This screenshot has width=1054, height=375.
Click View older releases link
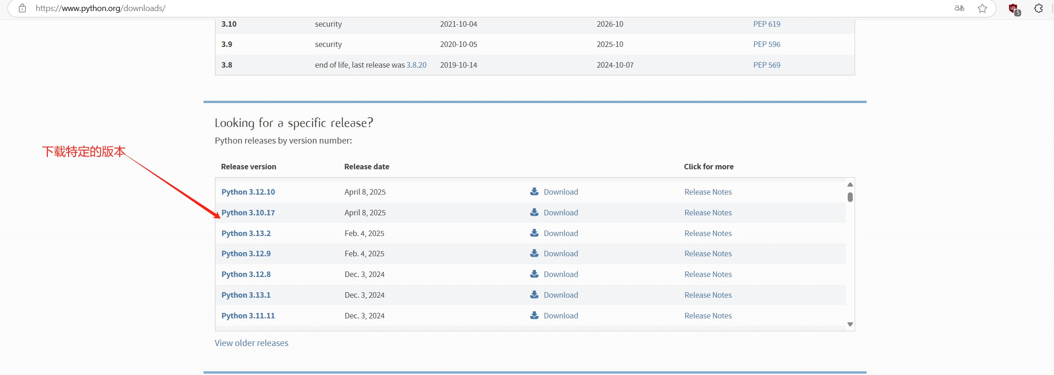251,343
